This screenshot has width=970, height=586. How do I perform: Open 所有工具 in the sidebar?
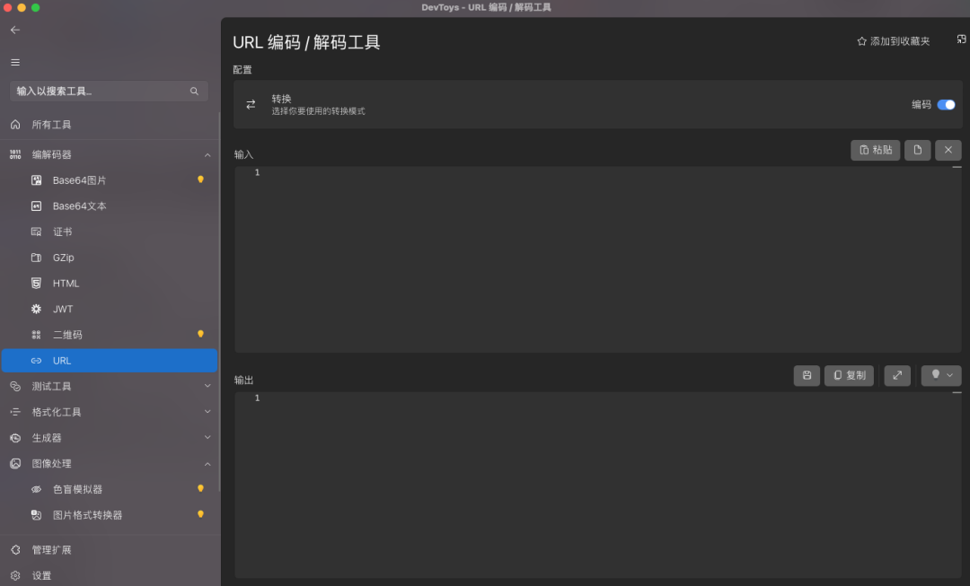(x=110, y=125)
